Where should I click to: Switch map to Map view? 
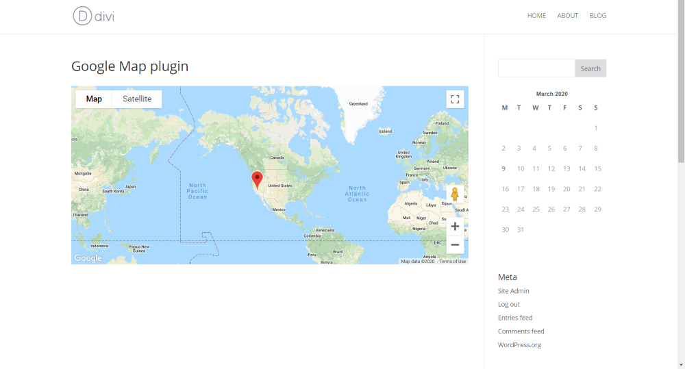94,99
